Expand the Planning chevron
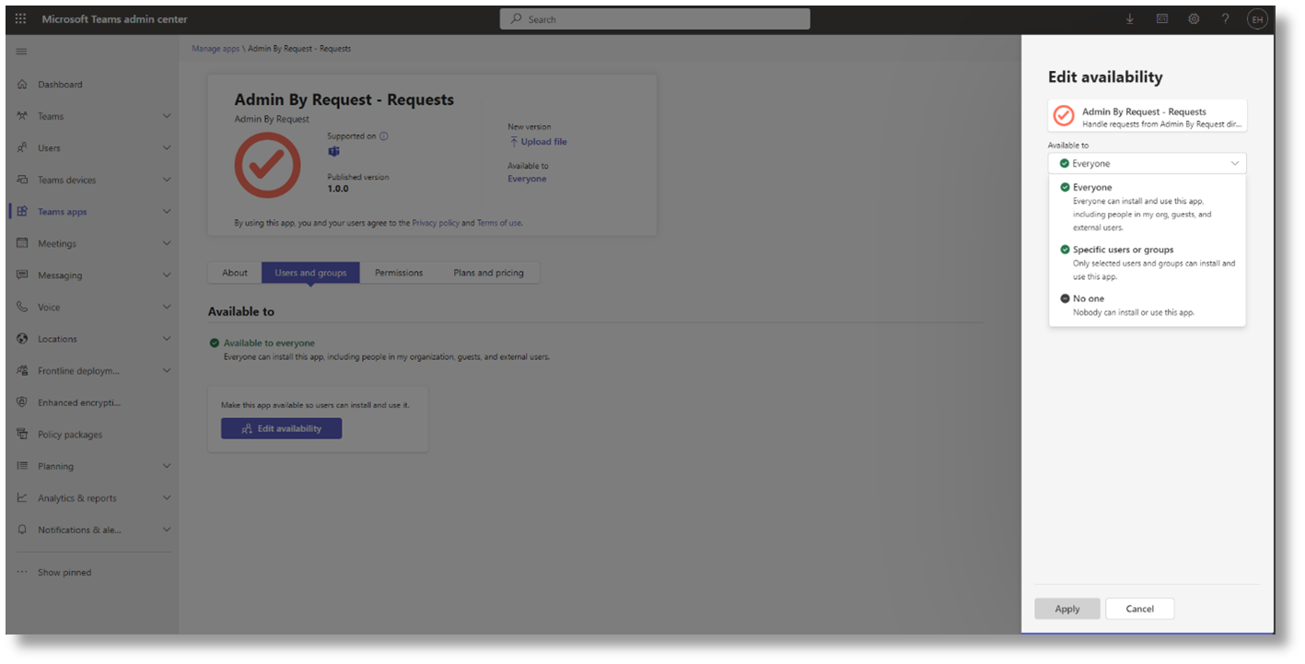The height and width of the screenshot is (664, 1305). point(167,466)
